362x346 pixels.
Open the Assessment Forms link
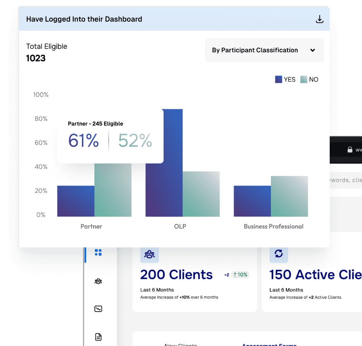pyautogui.click(x=269, y=344)
